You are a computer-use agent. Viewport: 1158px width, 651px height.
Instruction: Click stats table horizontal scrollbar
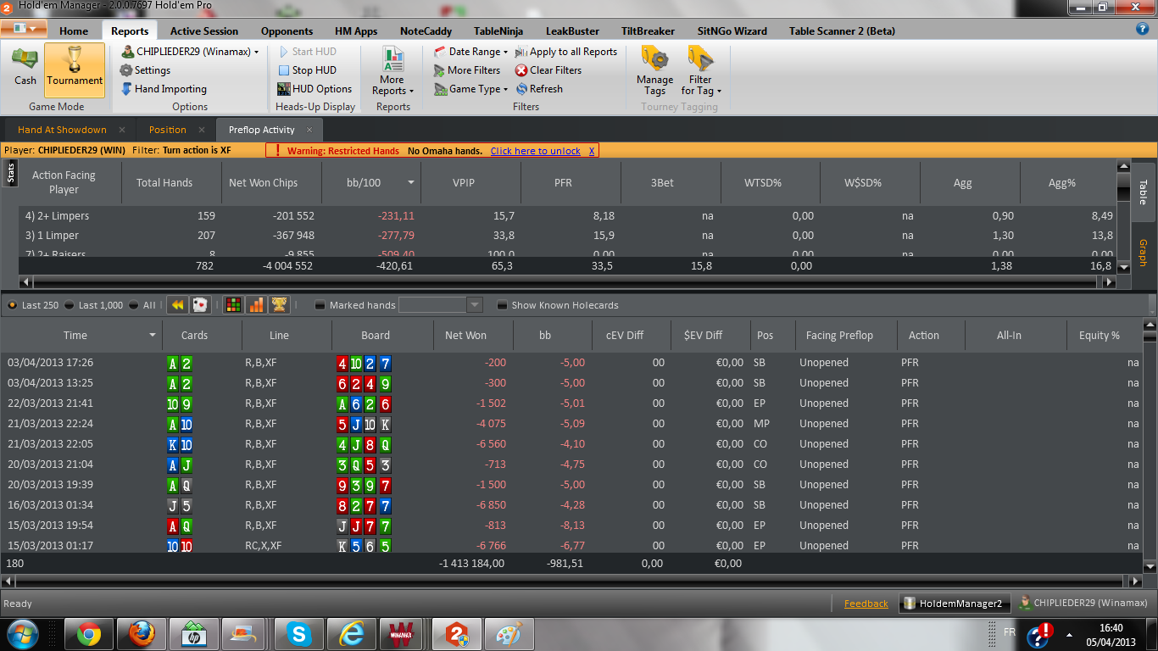568,281
